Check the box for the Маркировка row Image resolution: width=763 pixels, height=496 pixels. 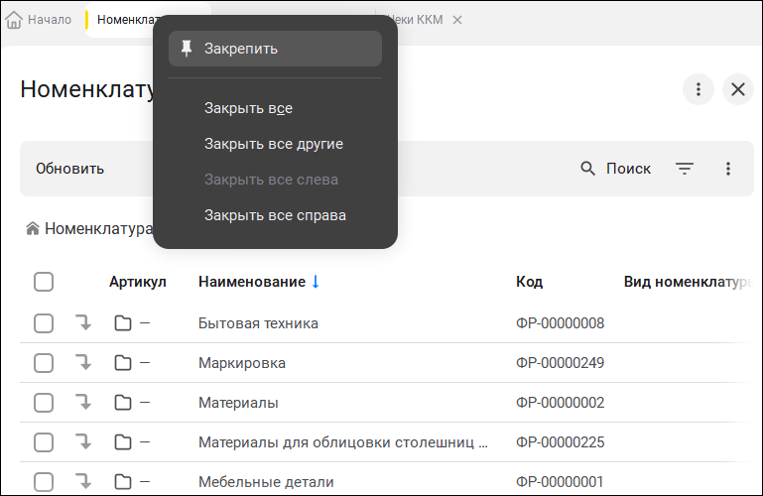[x=44, y=363]
